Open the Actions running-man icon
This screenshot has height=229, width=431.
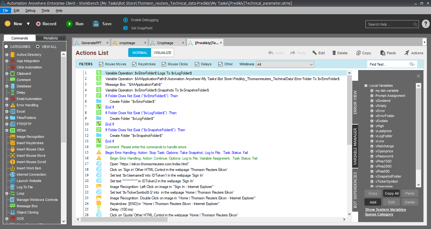click(407, 53)
